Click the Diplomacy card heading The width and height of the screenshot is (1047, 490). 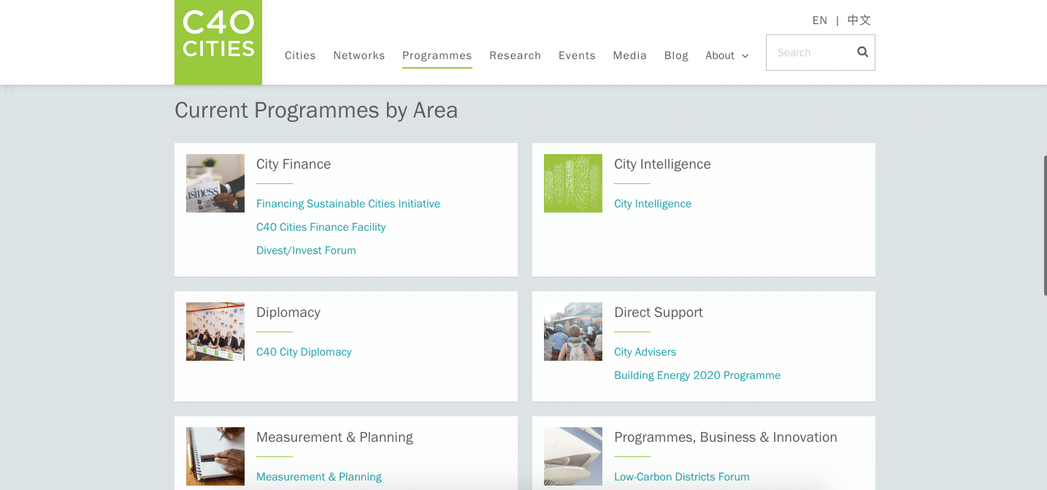[x=288, y=313]
